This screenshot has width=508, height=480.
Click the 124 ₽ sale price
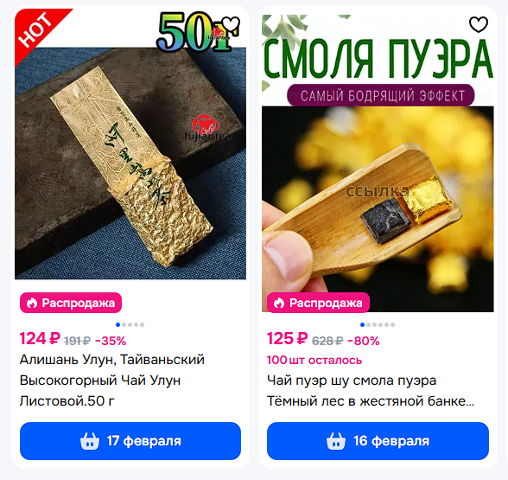click(40, 339)
